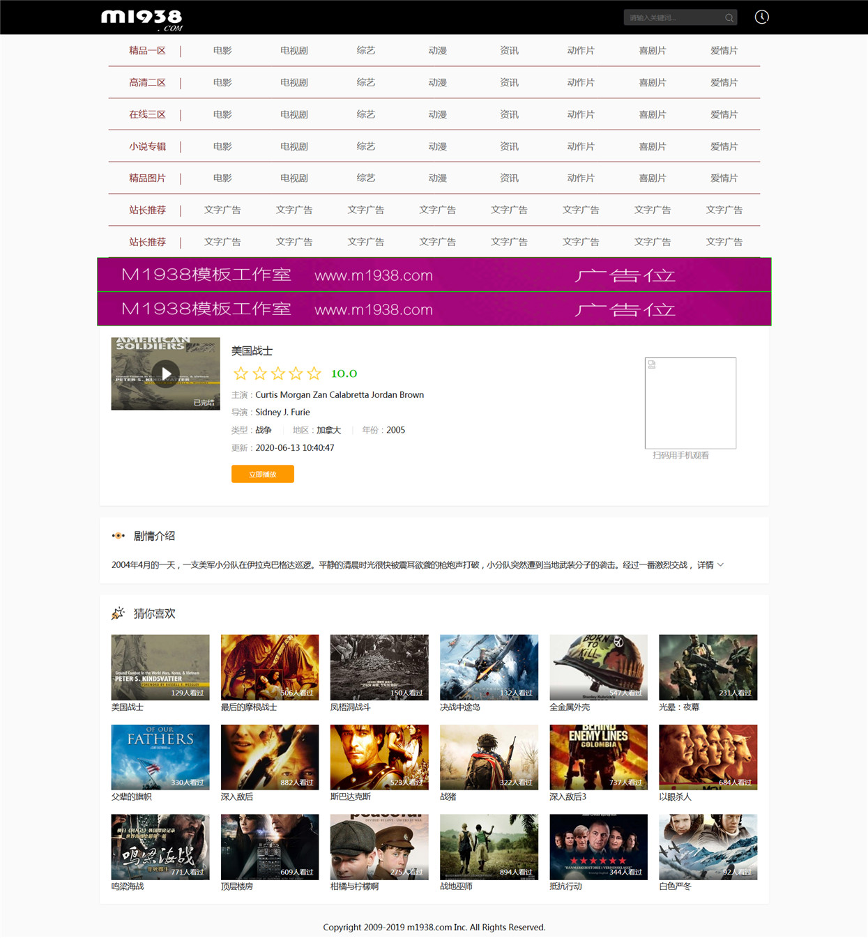868x938 pixels.
Task: Open 电视剧 in the 精品一区 row
Action: (x=294, y=51)
